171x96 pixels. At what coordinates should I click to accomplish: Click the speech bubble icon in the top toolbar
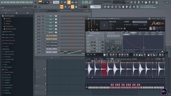click(153, 2)
